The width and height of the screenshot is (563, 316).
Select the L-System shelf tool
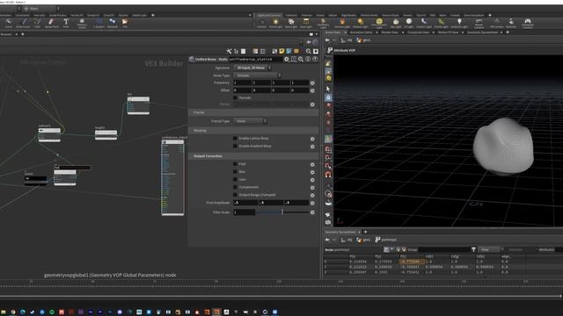point(99,24)
